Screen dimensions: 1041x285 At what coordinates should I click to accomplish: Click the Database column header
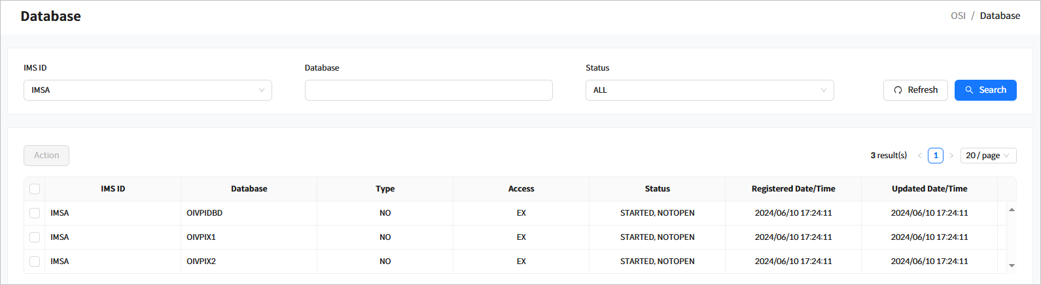[x=249, y=189]
